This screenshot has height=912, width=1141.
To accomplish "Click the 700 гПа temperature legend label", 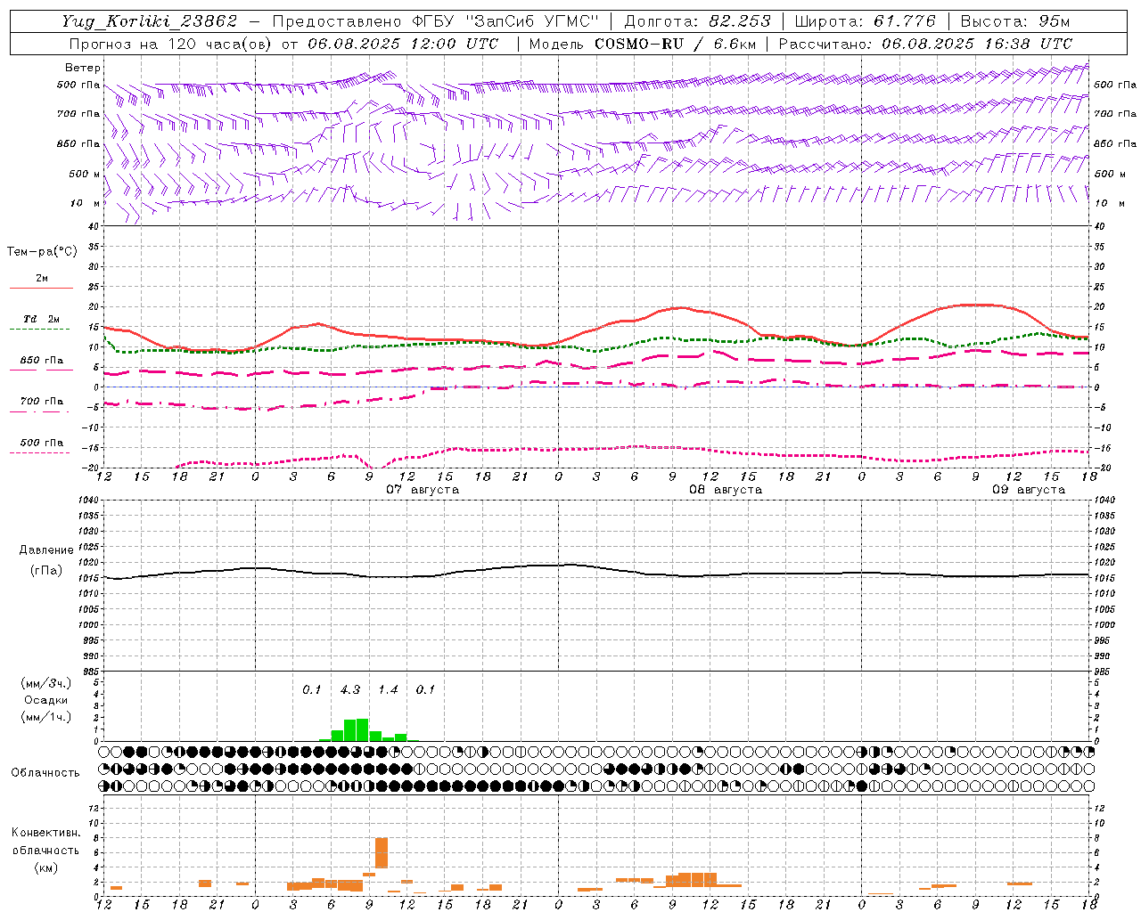I will tap(42, 402).
